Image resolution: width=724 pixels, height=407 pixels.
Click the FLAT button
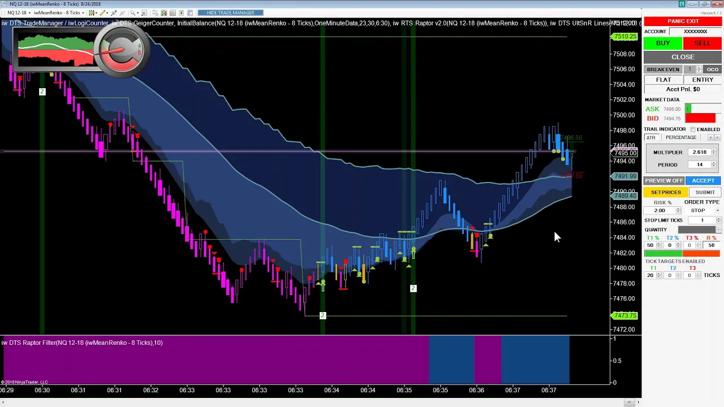(x=663, y=80)
